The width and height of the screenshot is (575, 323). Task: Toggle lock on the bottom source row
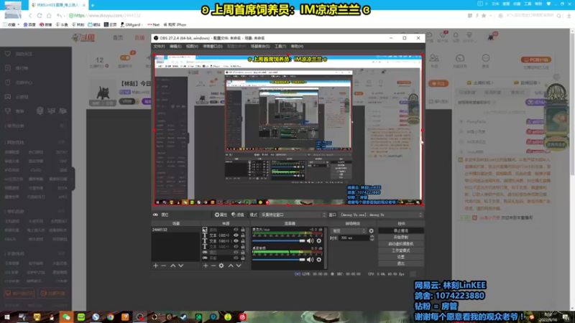pyautogui.click(x=242, y=258)
